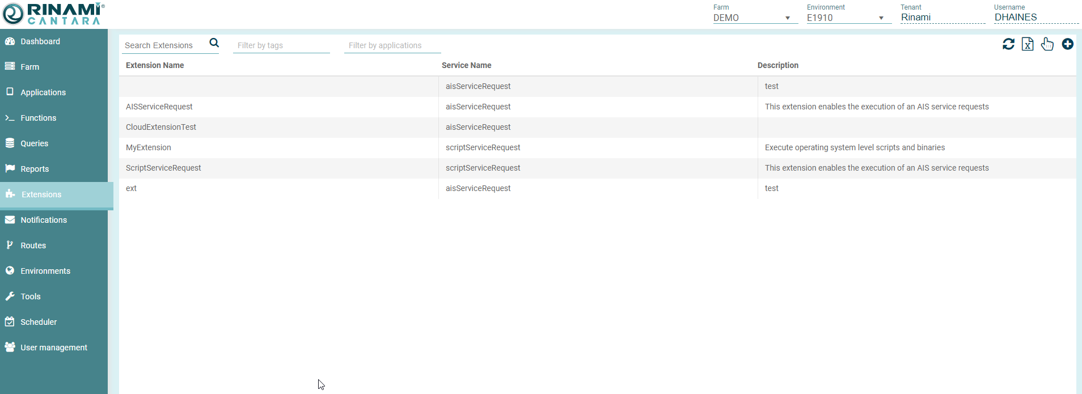Viewport: 1082px width, 394px height.
Task: Open the Dashboard from the sidebar
Action: coord(40,41)
